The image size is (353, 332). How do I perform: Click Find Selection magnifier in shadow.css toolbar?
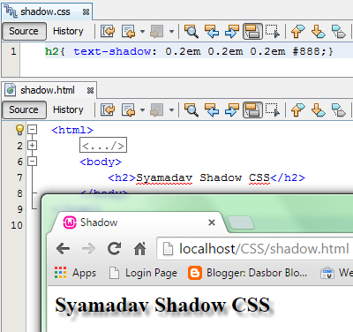[192, 31]
